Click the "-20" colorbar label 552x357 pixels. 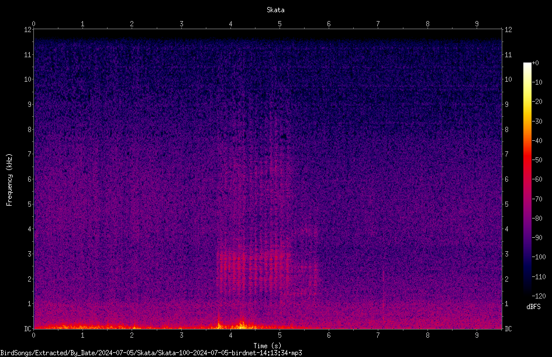point(537,102)
